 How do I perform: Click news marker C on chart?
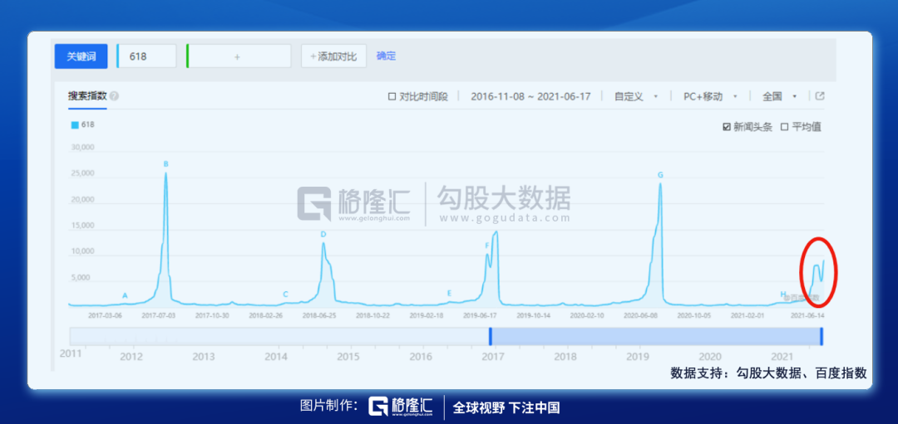click(x=285, y=295)
